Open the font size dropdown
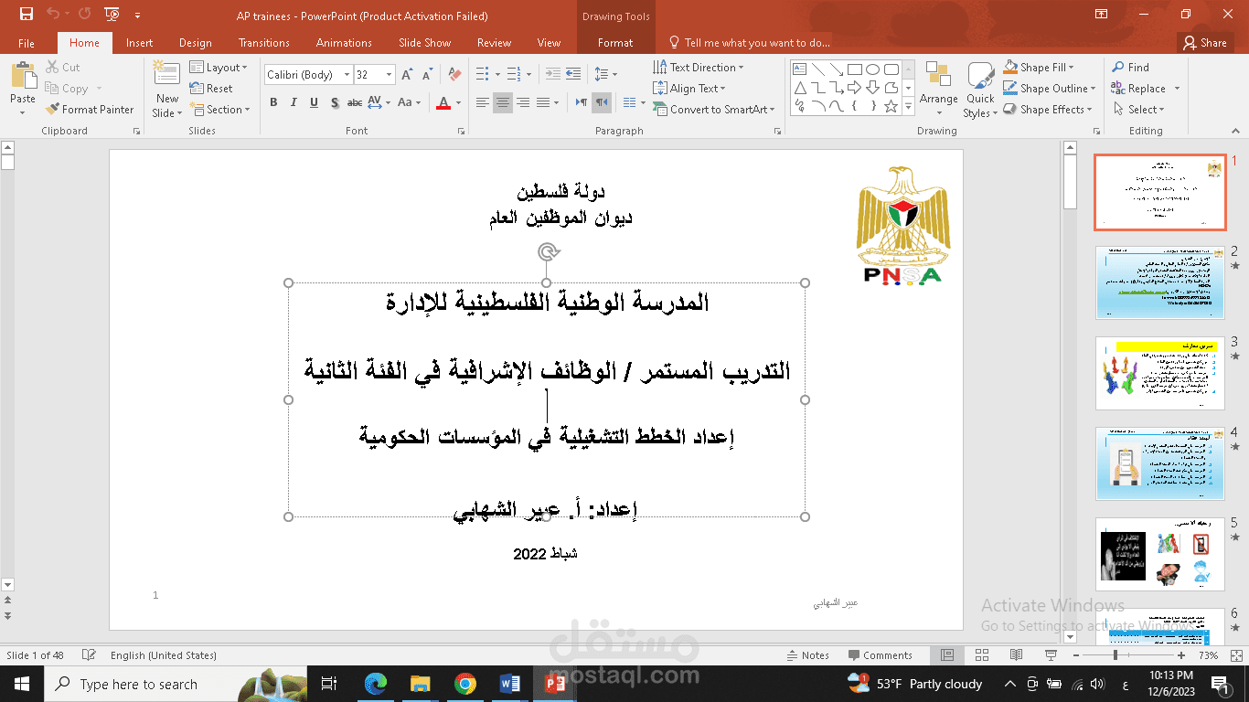 (390, 75)
